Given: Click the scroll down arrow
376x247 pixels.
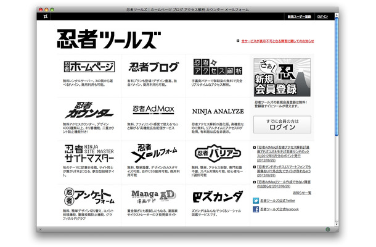Looking at the screenshot, I should [x=337, y=224].
